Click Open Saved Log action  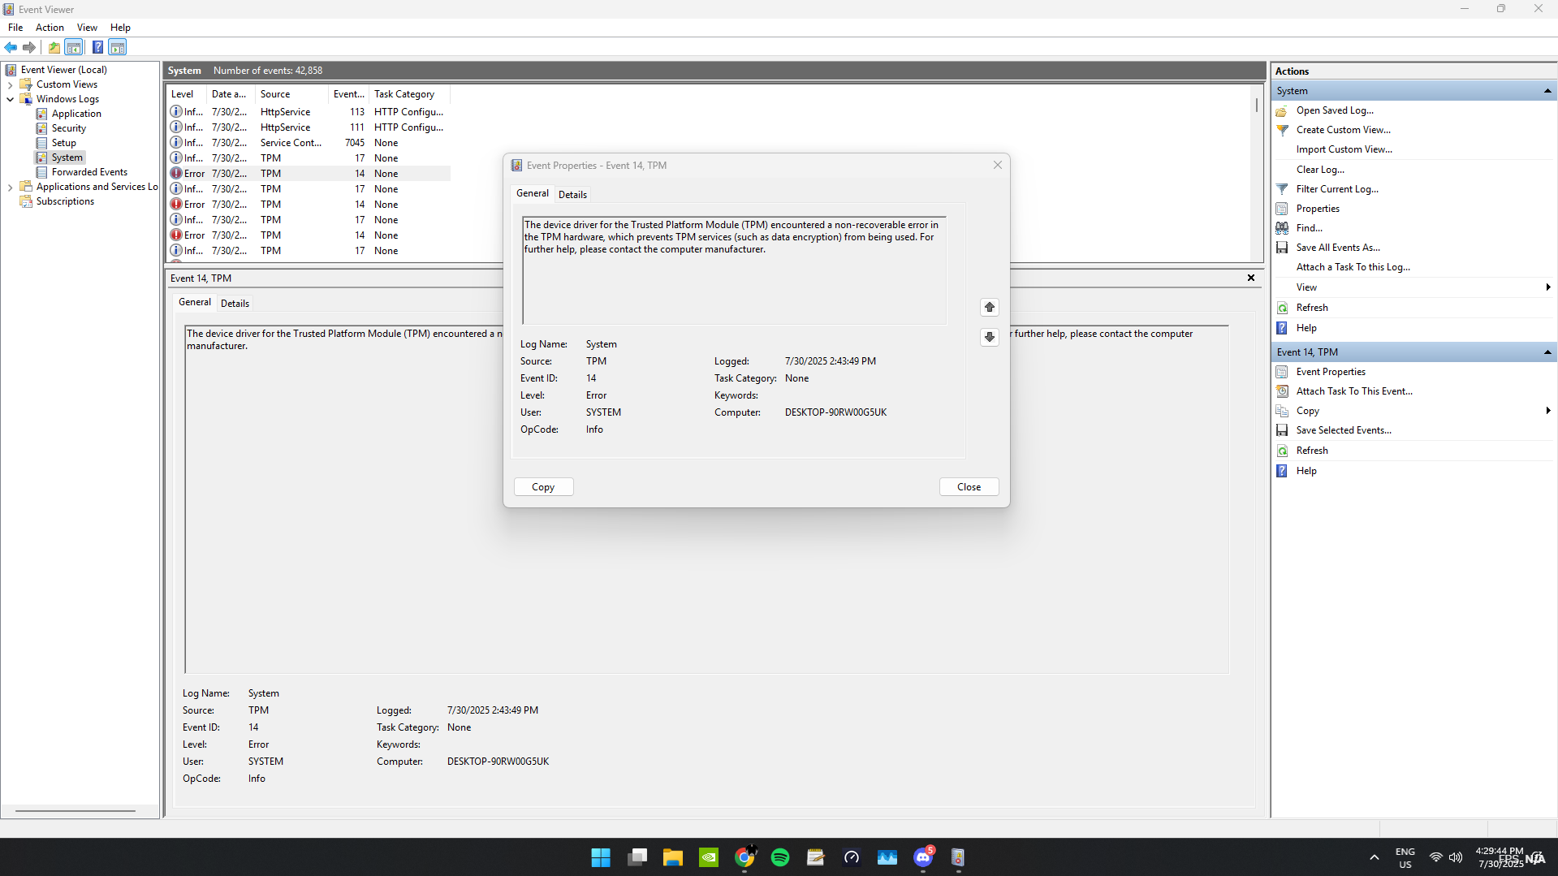(1335, 110)
